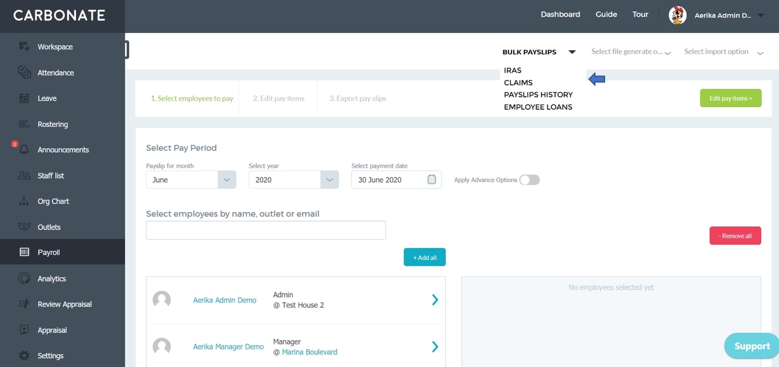Image resolution: width=779 pixels, height=367 pixels.
Task: Click the Leave calendar icon in sidebar
Action: 24,98
